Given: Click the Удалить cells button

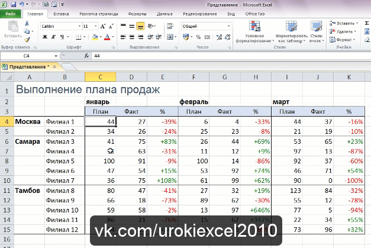Looking at the screenshot, I should [343, 31].
